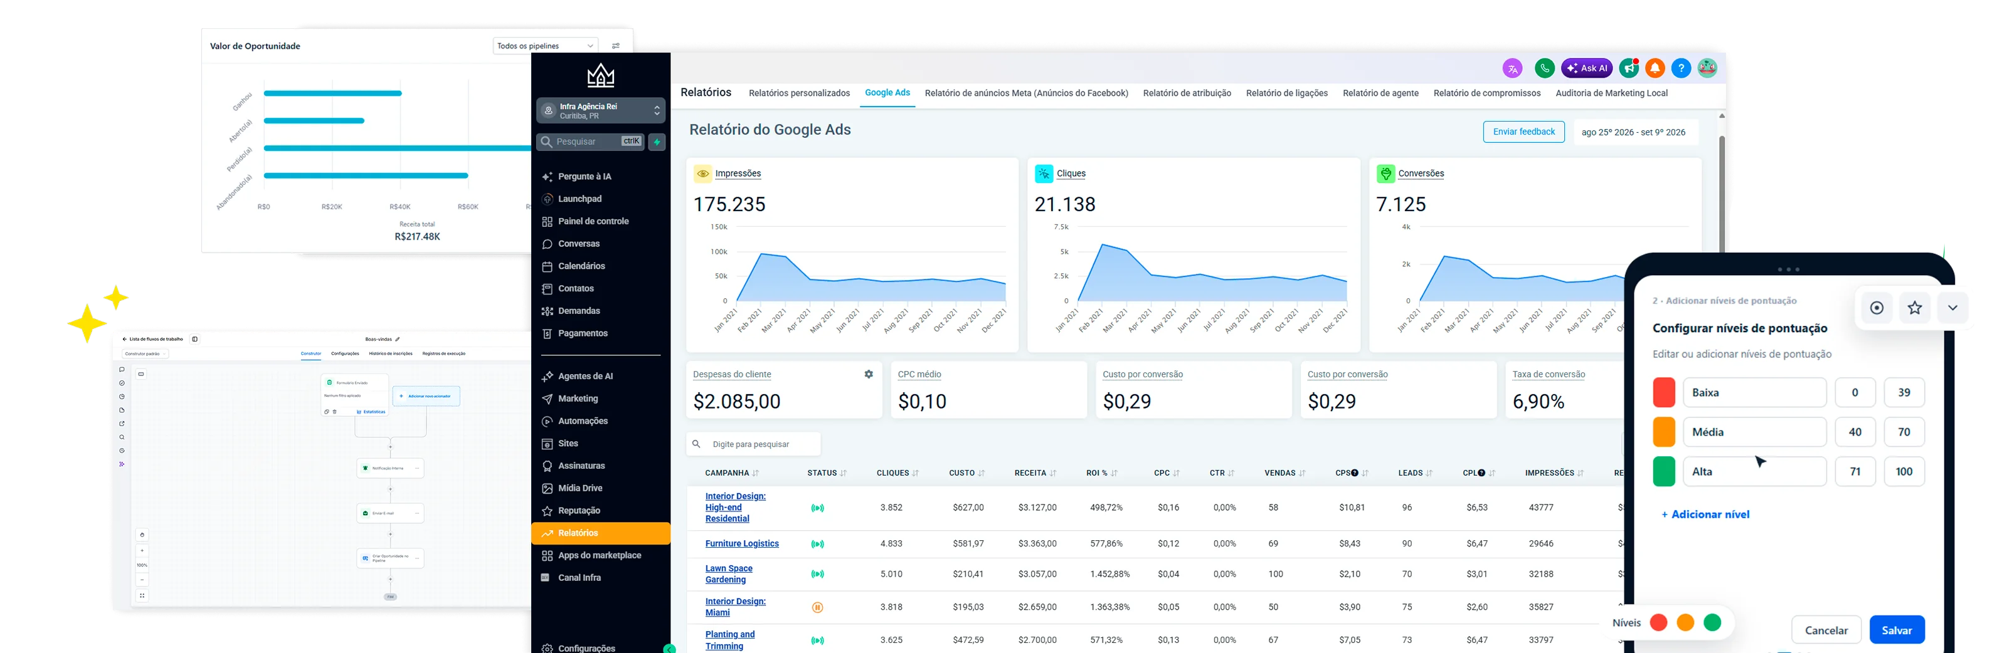Open the megaphone announcements icon
Viewport: 2012px width, 653px height.
click(x=1629, y=69)
